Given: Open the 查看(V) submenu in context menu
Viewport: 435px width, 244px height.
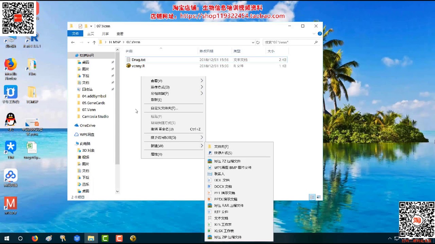Looking at the screenshot, I should click(173, 81).
